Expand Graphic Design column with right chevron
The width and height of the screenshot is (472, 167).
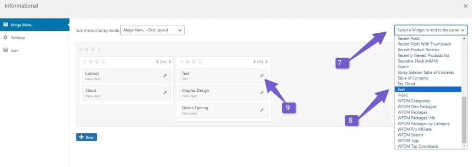click(x=266, y=62)
